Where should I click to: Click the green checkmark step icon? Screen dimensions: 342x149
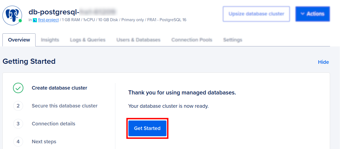[x=18, y=88]
